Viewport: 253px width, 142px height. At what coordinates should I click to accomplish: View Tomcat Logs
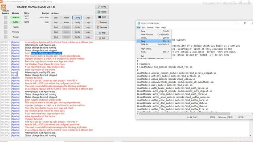[x=88, y=37]
